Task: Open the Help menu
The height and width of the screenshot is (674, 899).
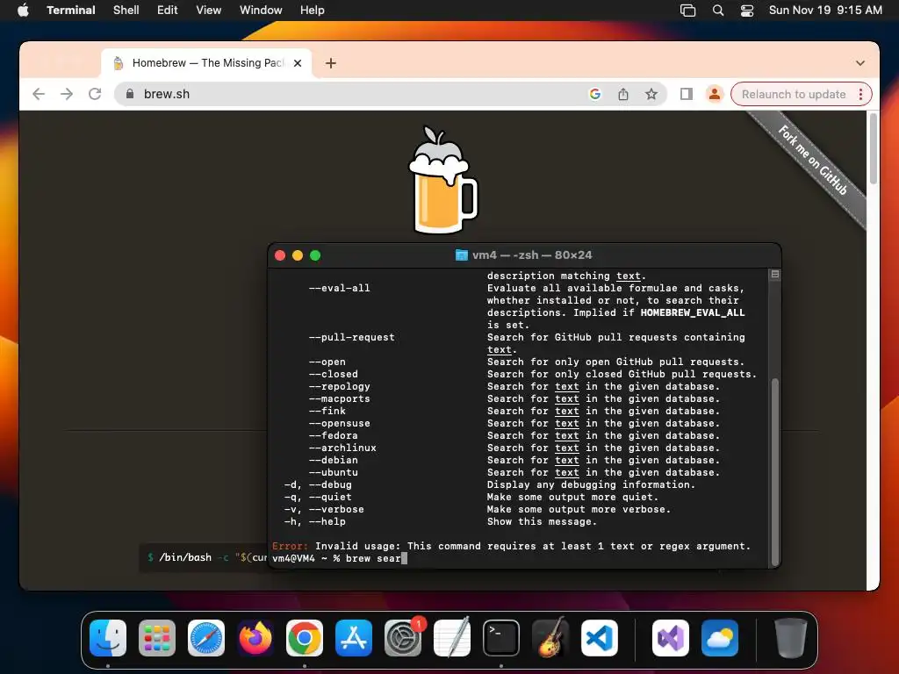Action: pyautogui.click(x=313, y=11)
